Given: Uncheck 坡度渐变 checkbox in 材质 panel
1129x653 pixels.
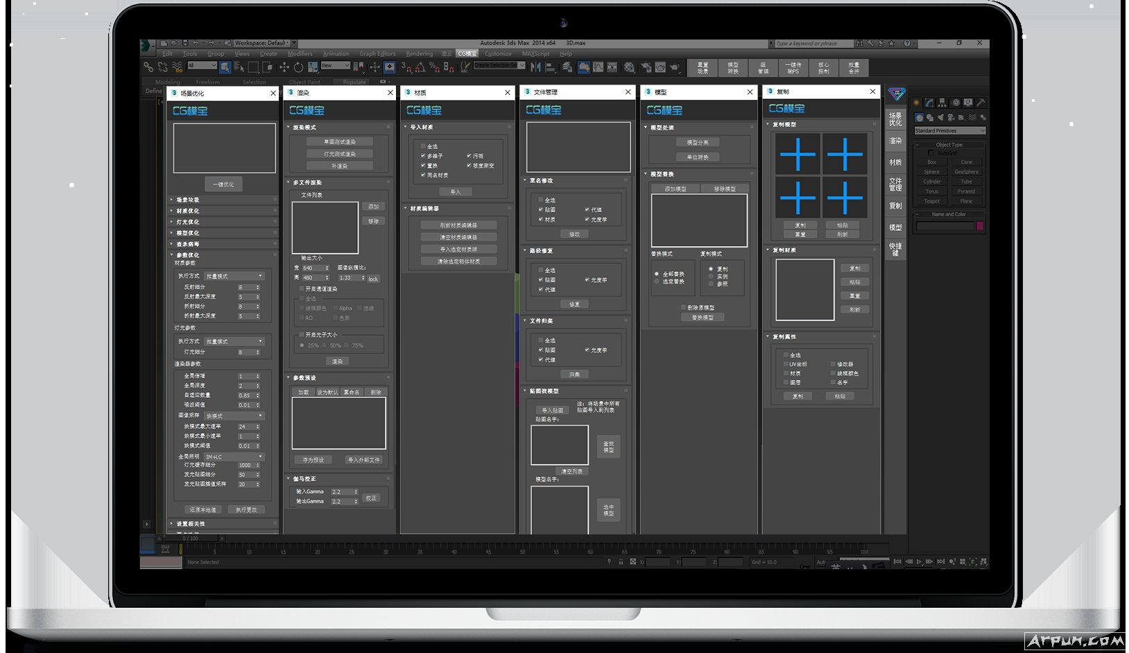Looking at the screenshot, I should (469, 166).
